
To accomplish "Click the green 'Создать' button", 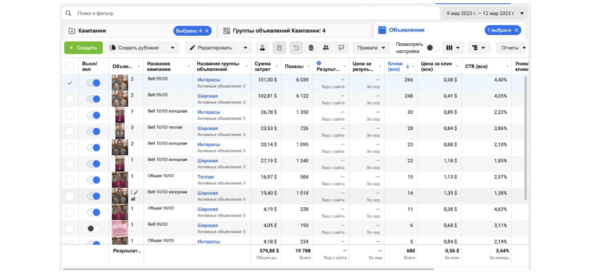I will pyautogui.click(x=83, y=48).
